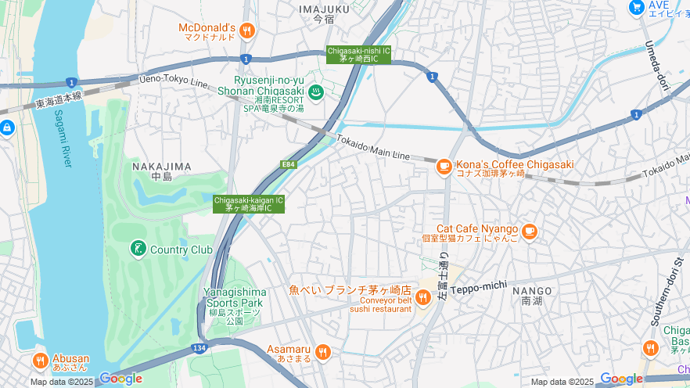
Task: Click the Cat Cafe Nyango coffee icon
Action: point(529,232)
